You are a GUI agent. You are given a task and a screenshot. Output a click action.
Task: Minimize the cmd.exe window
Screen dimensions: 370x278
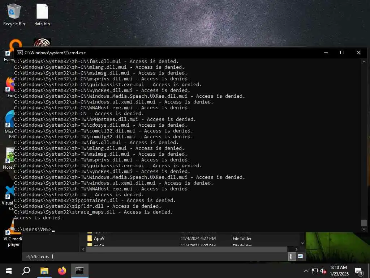(x=326, y=53)
